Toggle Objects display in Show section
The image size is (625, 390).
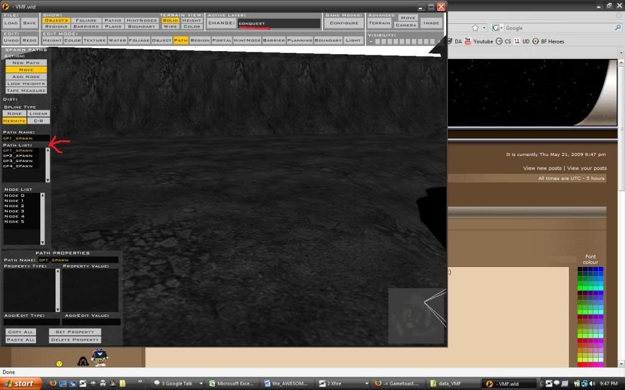tap(56, 20)
